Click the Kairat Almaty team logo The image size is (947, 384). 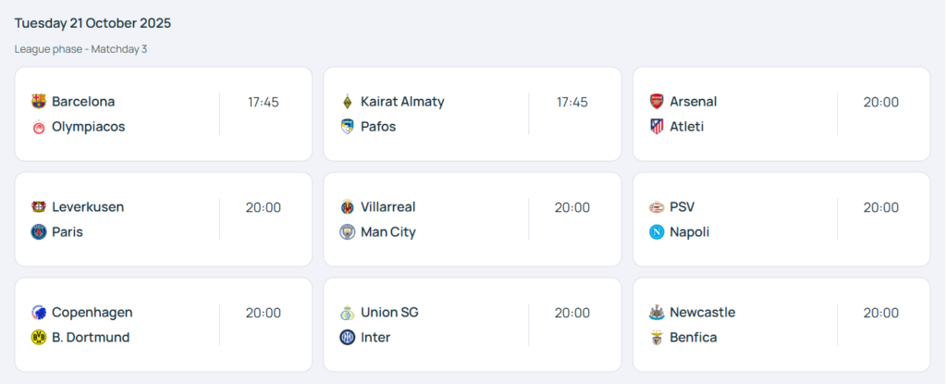click(347, 102)
